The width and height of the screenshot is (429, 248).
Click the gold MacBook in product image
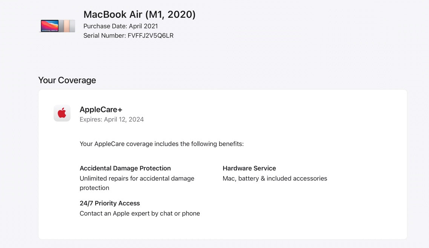tap(66, 26)
